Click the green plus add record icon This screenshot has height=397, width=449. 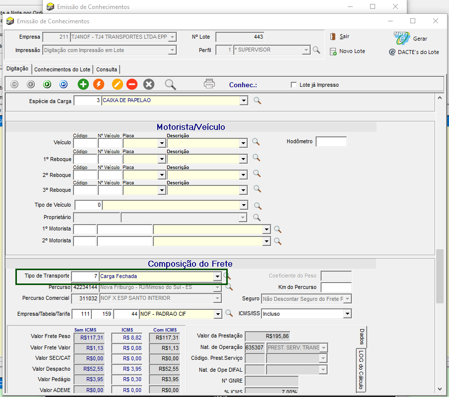pyautogui.click(x=83, y=84)
